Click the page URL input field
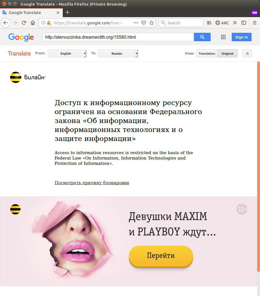This screenshot has width=260, height=296. [118, 37]
